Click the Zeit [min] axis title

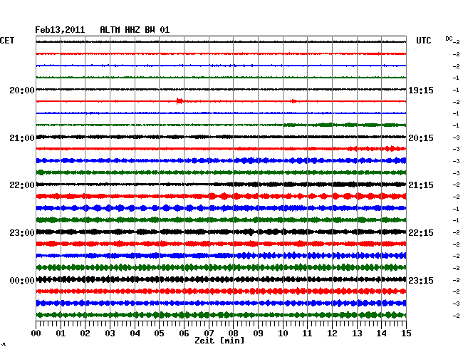tap(219, 341)
